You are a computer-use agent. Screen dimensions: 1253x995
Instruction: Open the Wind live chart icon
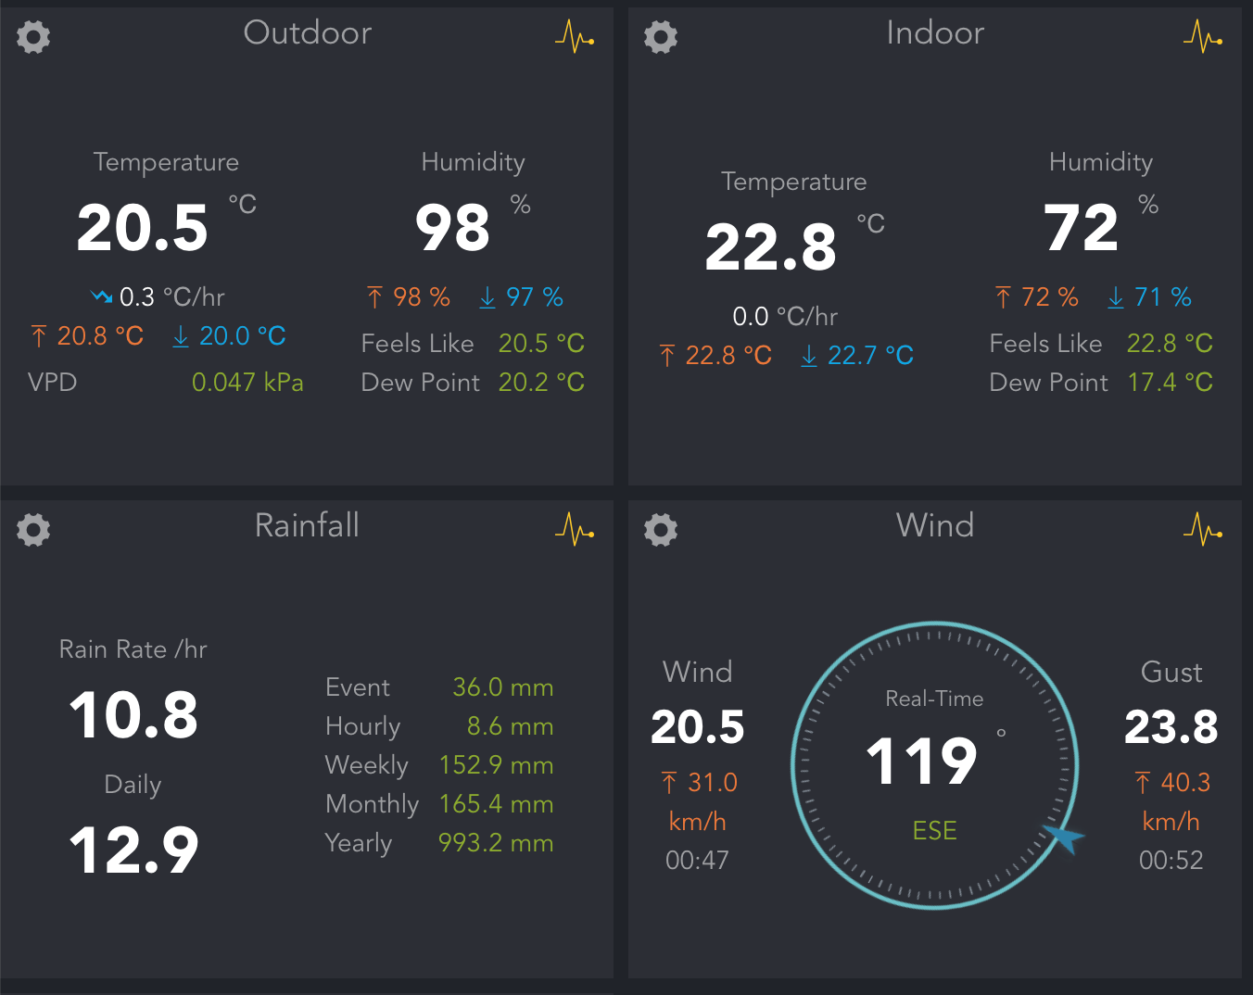[x=1202, y=530]
